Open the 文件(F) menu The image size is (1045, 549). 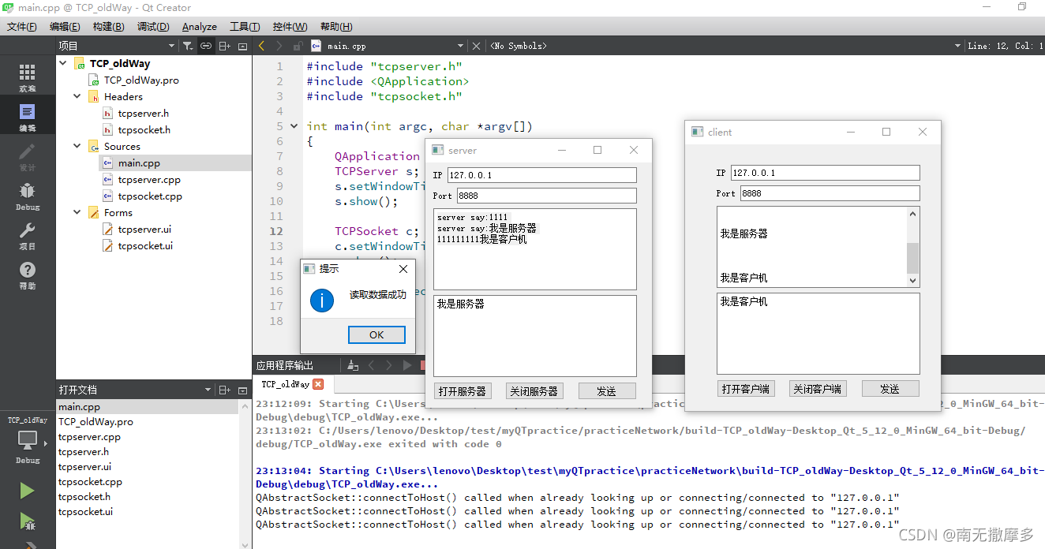22,27
